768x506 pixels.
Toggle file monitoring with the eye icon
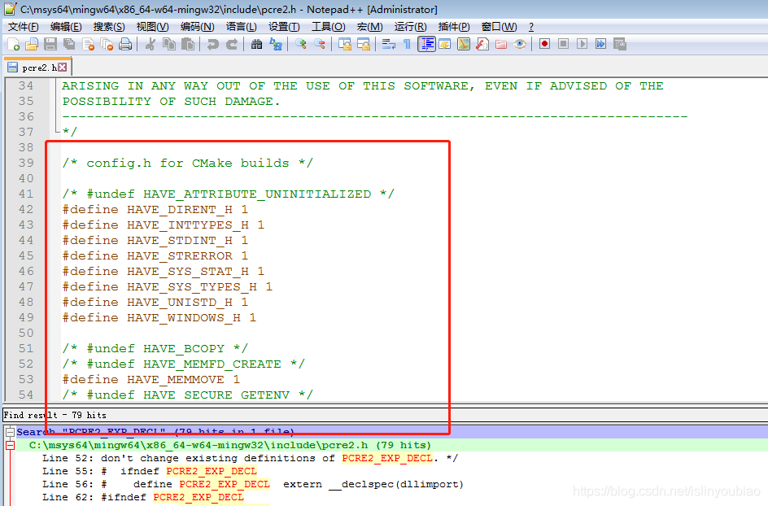[x=520, y=44]
